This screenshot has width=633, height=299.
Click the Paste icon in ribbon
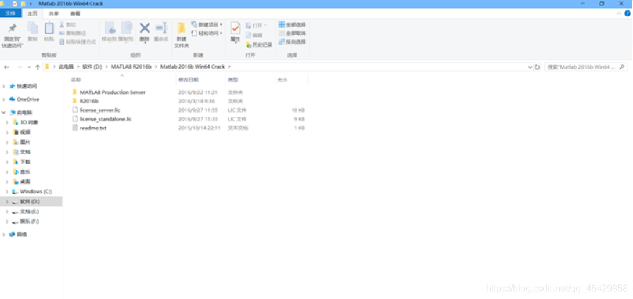pyautogui.click(x=49, y=28)
